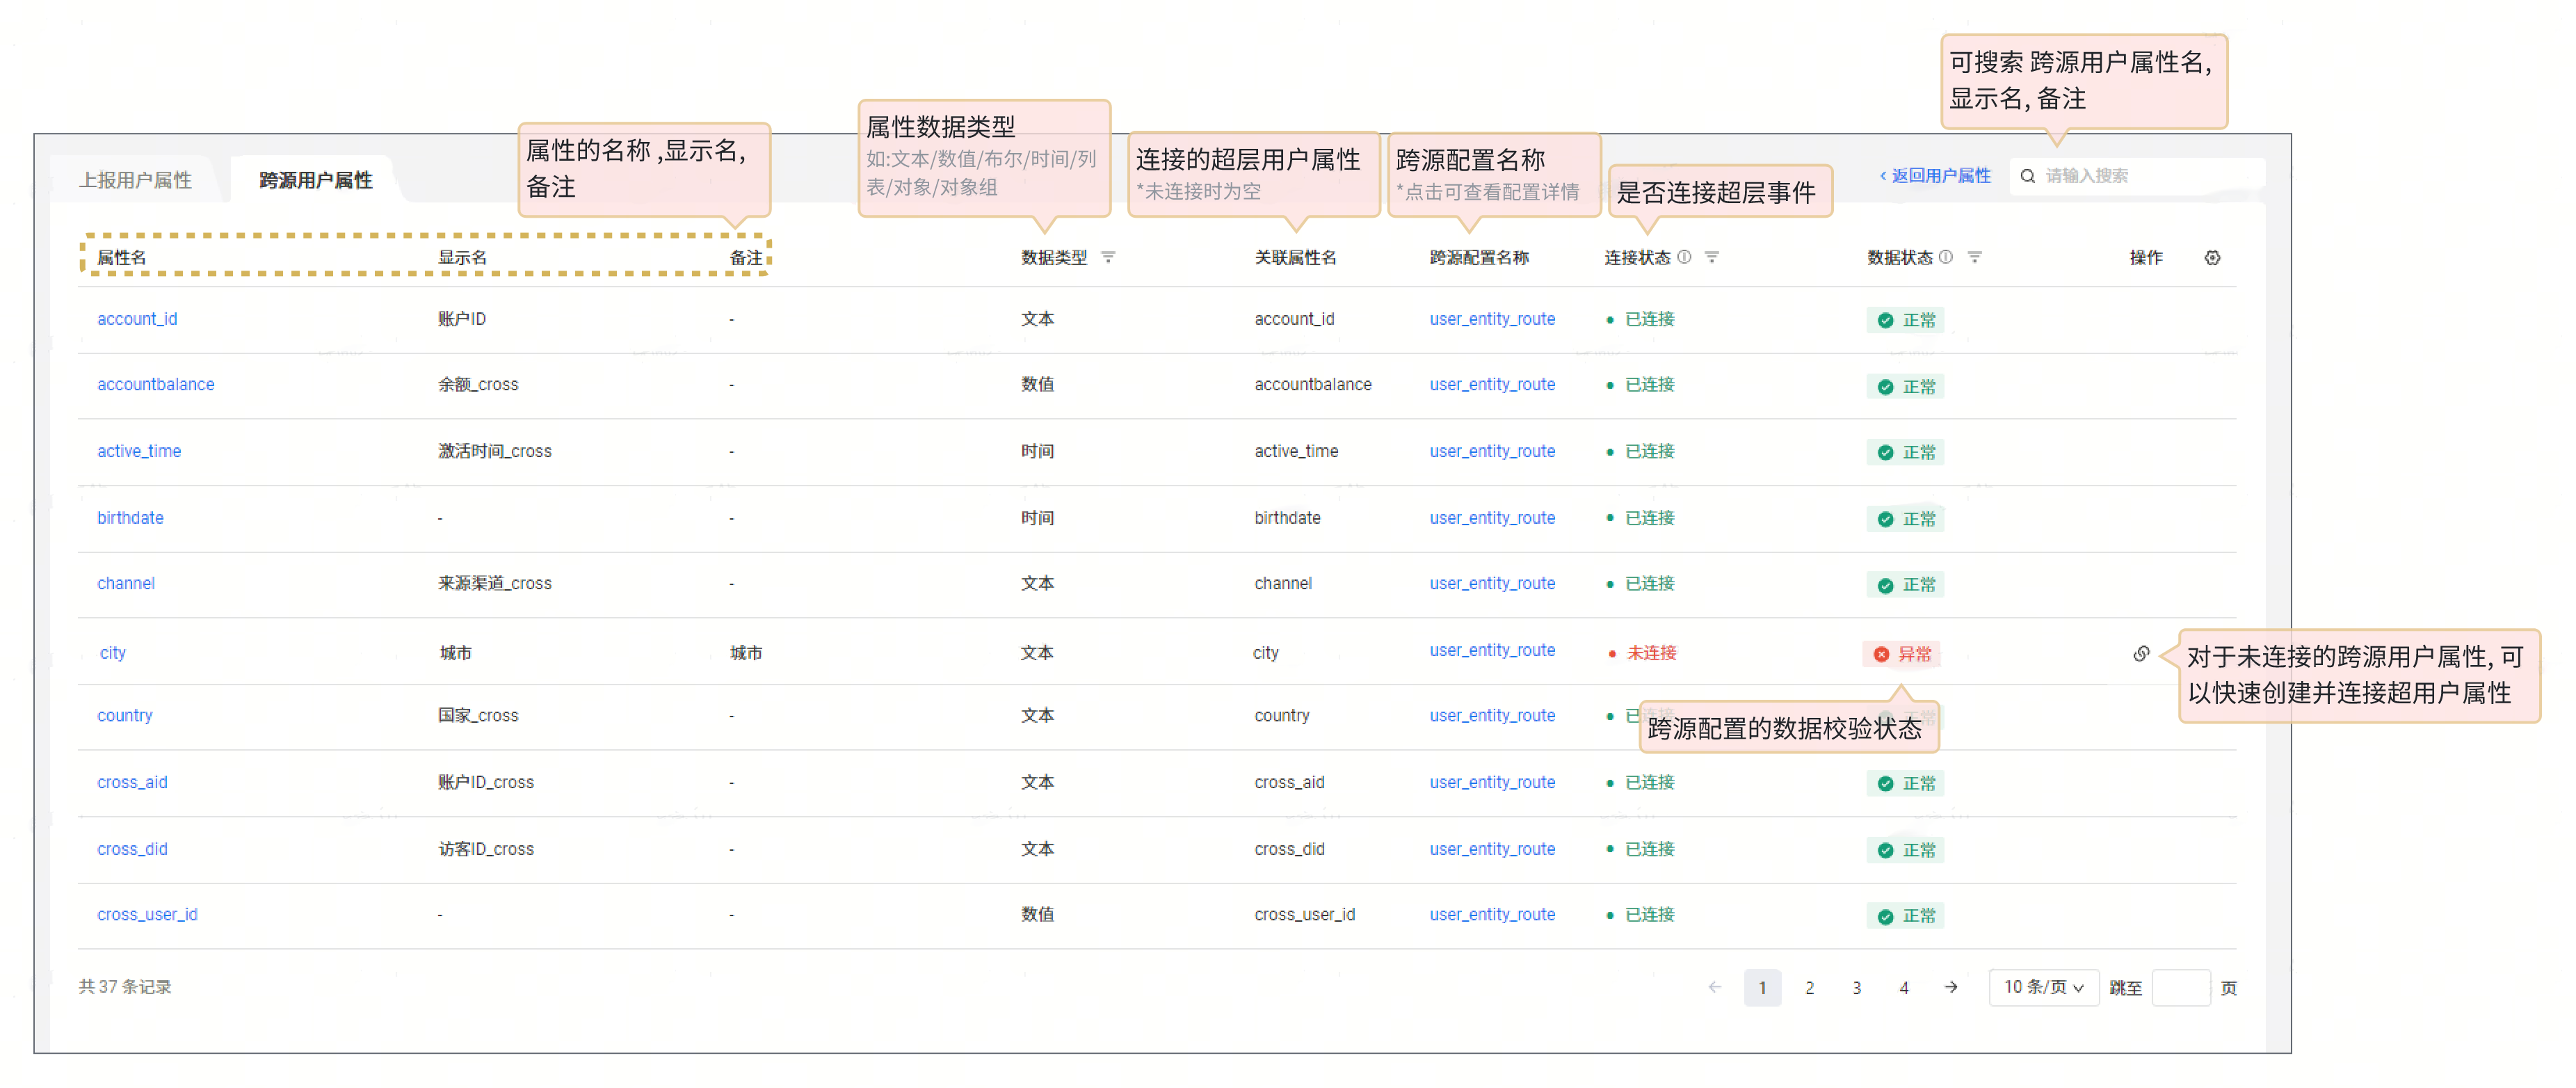Open user_entity_route config in cross_user_id row
Image resolution: width=2576 pixels, height=1088 pixels.
coord(1492,915)
